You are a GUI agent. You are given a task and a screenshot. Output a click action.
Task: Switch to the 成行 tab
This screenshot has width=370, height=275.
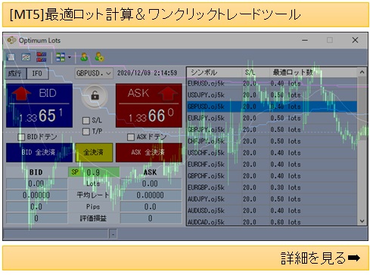(16, 73)
